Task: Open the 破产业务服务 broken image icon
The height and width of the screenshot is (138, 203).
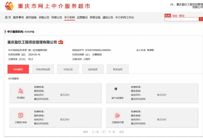Action: click(116, 89)
